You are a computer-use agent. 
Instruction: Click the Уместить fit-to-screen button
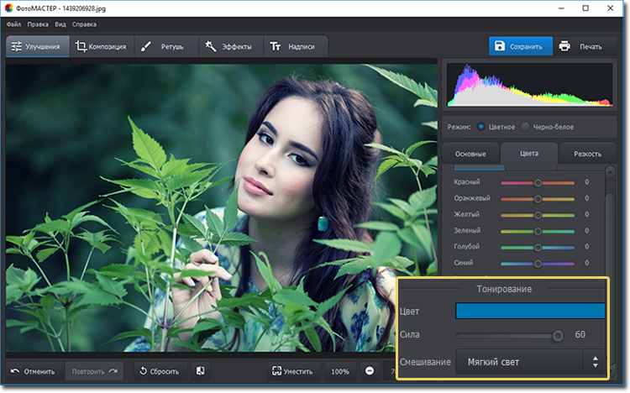coord(292,371)
